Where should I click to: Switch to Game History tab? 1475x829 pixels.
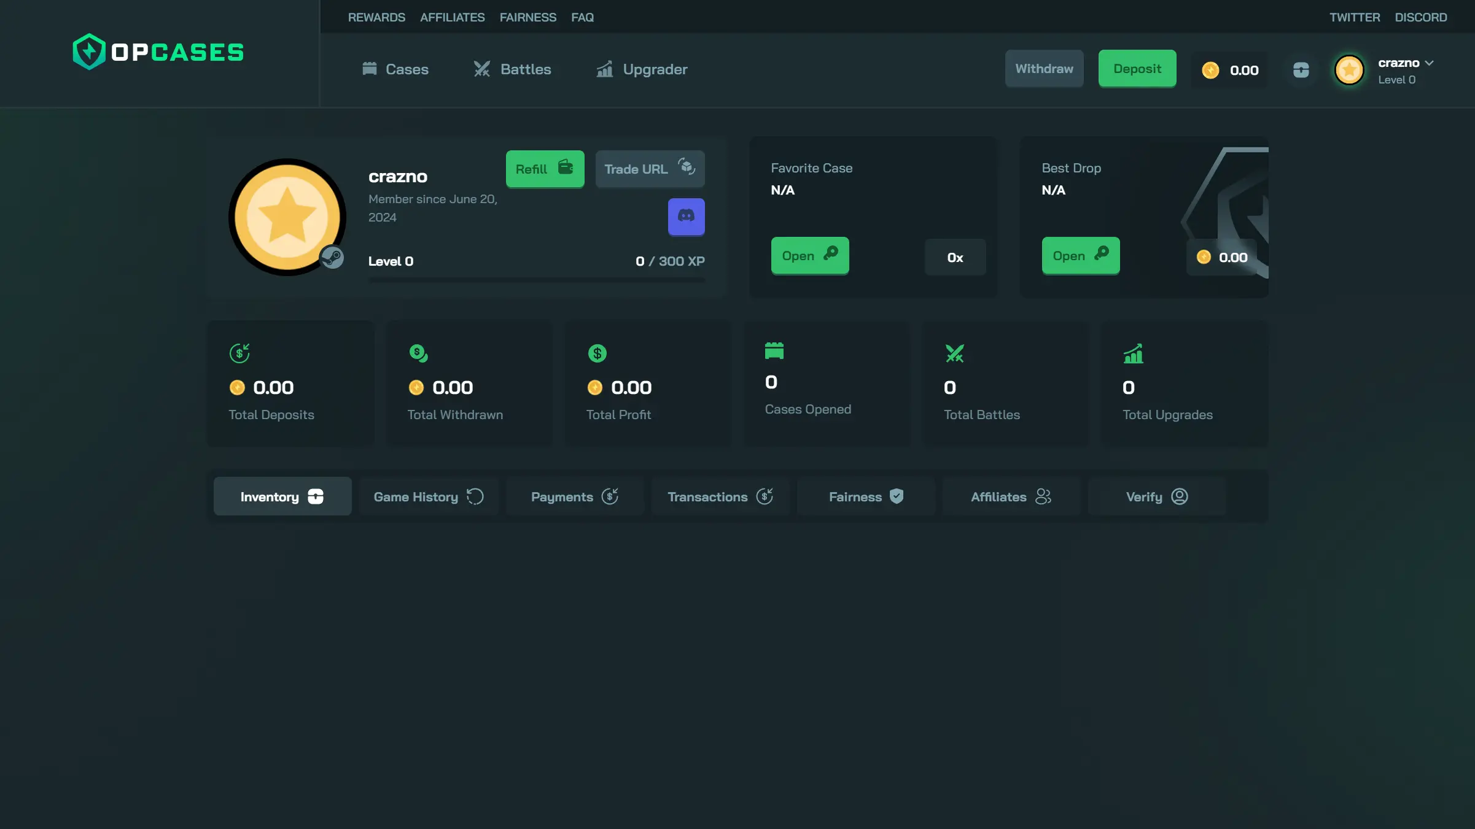coord(429,496)
